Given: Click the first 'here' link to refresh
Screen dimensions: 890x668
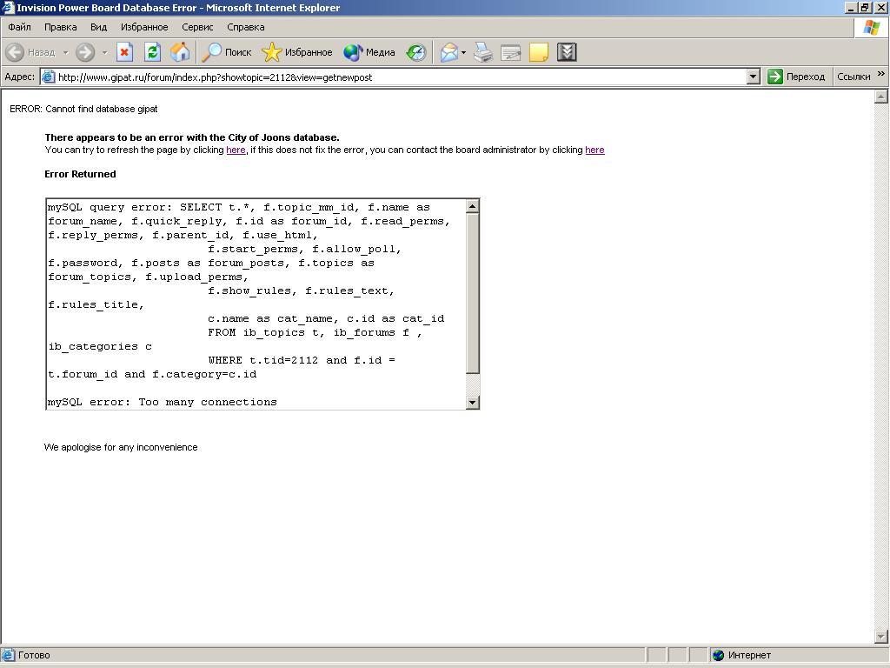Looking at the screenshot, I should 236,150.
